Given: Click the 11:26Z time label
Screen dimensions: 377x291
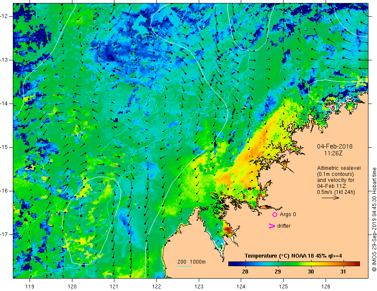Looking at the screenshot, I should pyautogui.click(x=333, y=153).
